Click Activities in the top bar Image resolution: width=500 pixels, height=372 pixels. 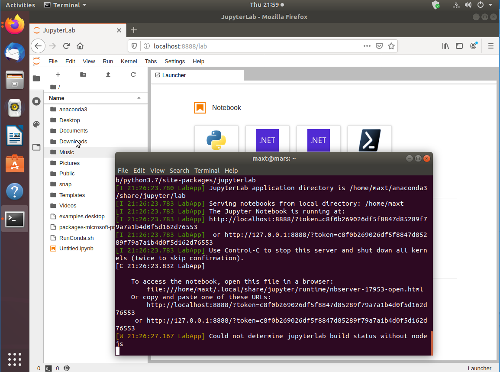click(x=20, y=5)
